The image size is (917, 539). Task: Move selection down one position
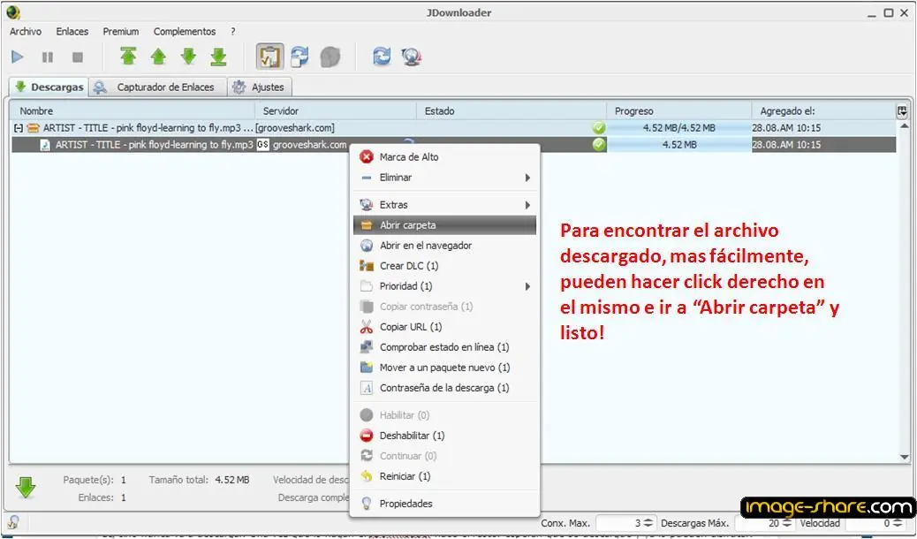[x=188, y=57]
